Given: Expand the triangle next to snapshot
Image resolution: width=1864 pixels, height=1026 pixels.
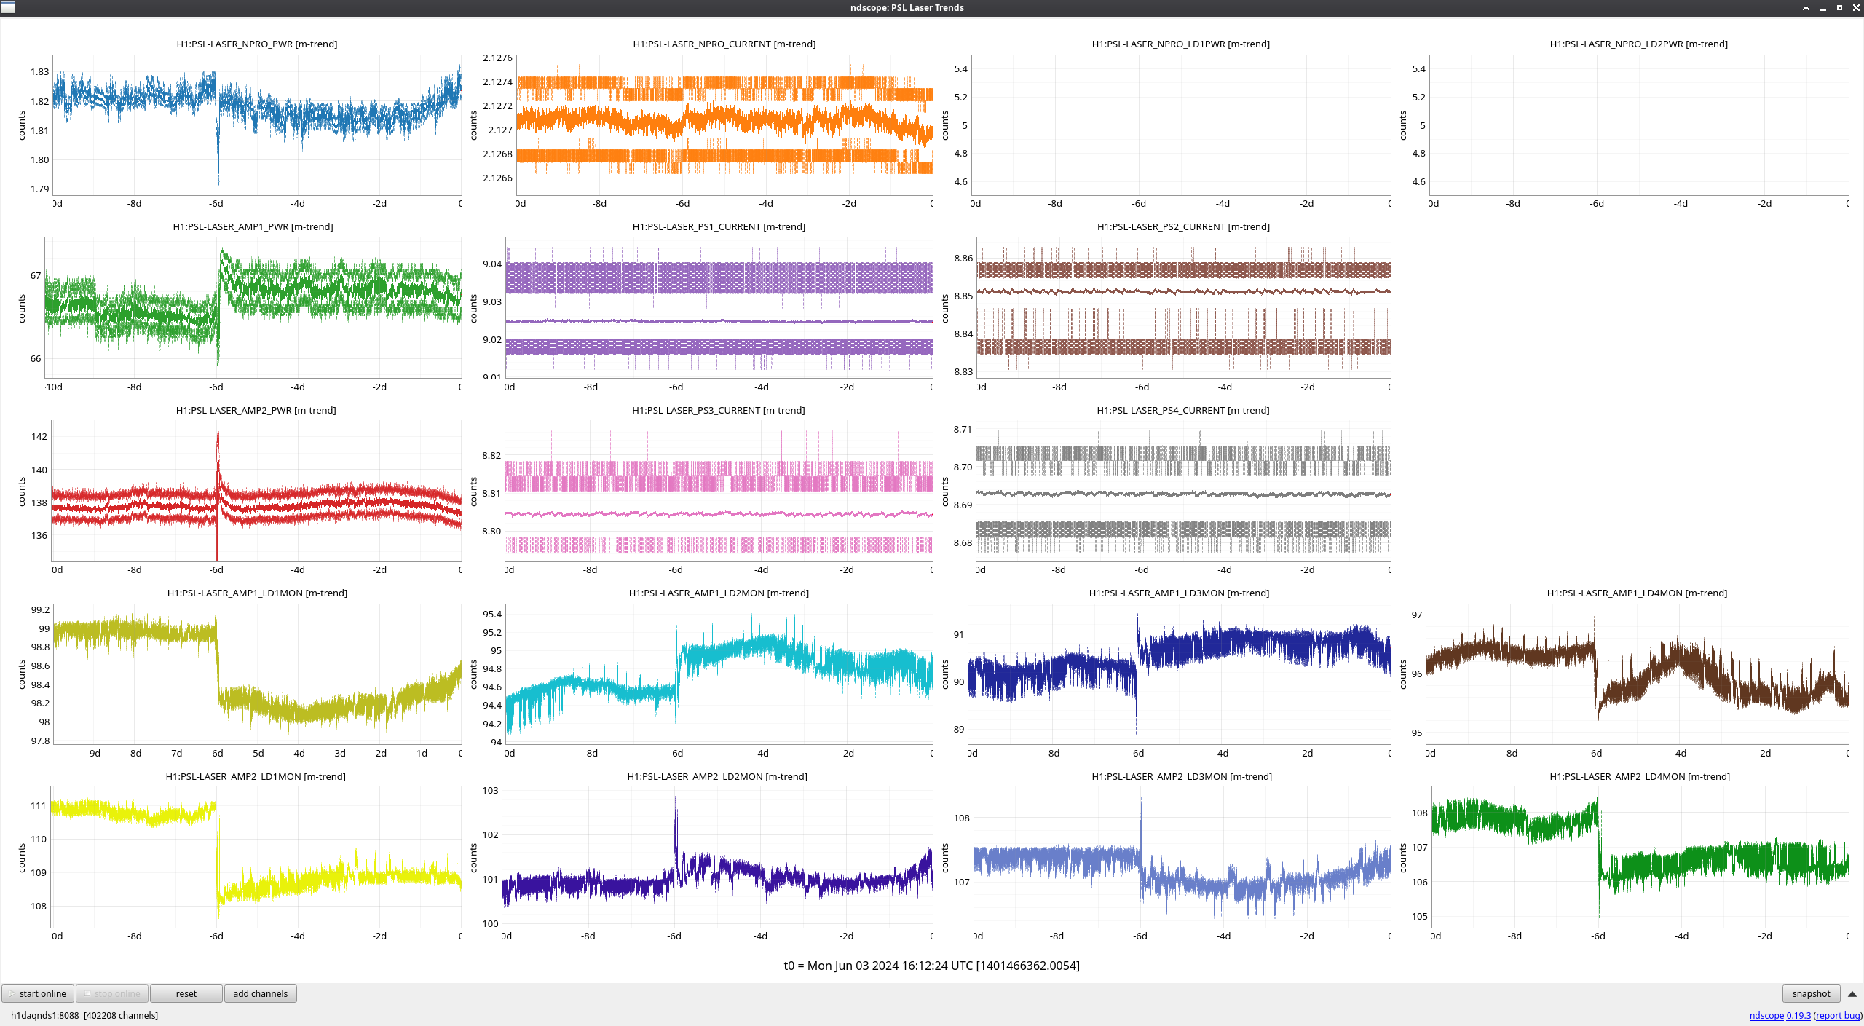Looking at the screenshot, I should [x=1852, y=993].
